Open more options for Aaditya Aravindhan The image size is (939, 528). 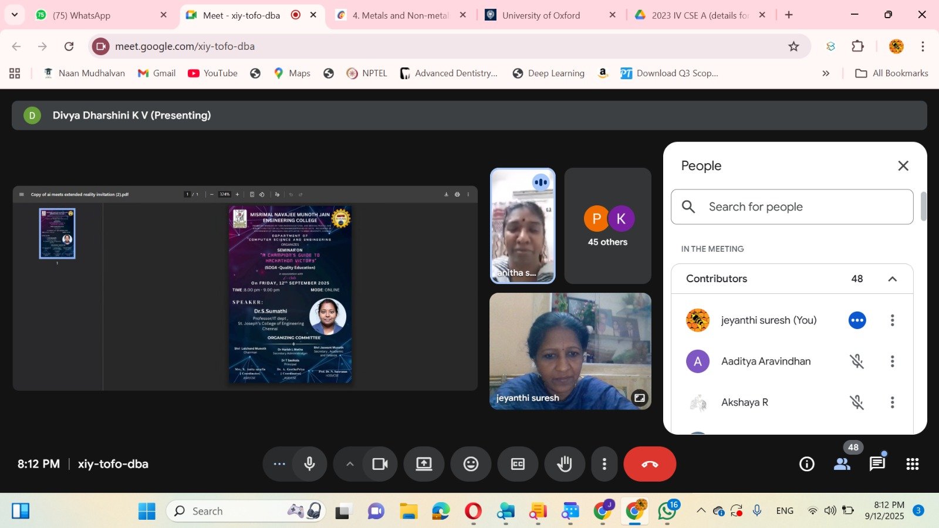[892, 361]
